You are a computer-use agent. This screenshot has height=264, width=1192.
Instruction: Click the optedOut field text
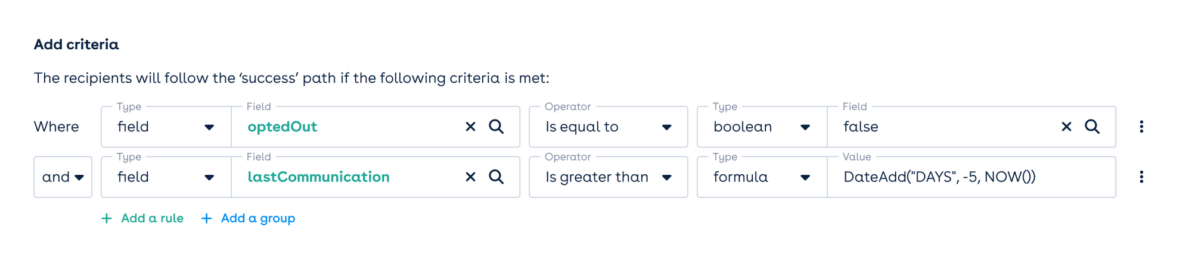(283, 127)
